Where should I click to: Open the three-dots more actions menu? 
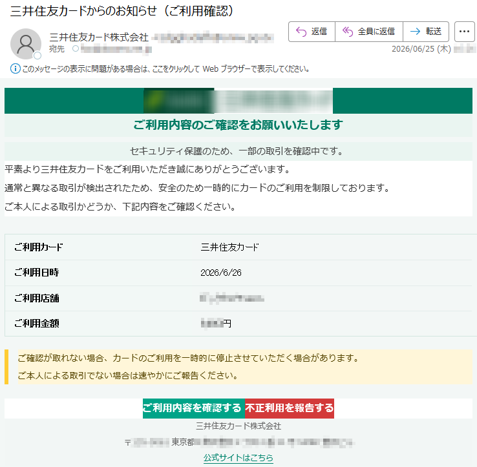click(464, 31)
